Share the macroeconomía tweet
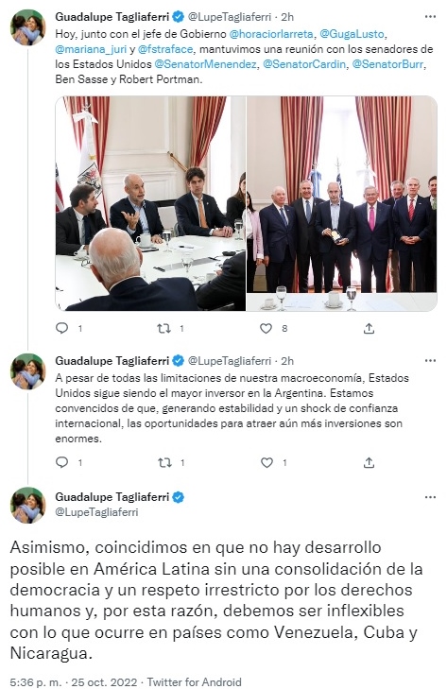The width and height of the screenshot is (447, 689). coord(369,463)
